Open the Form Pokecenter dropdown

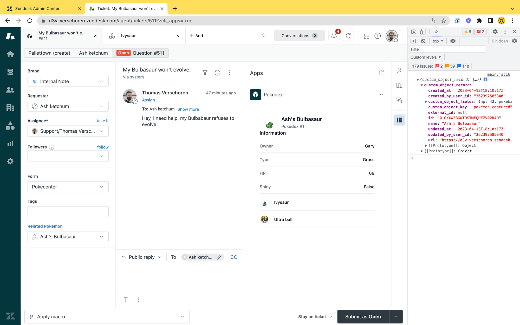click(x=68, y=187)
